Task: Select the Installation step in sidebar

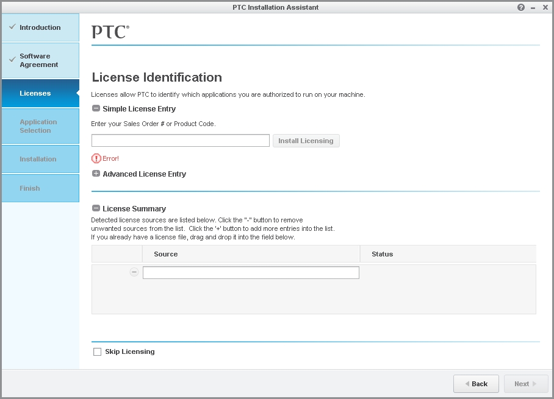Action: 40,159
